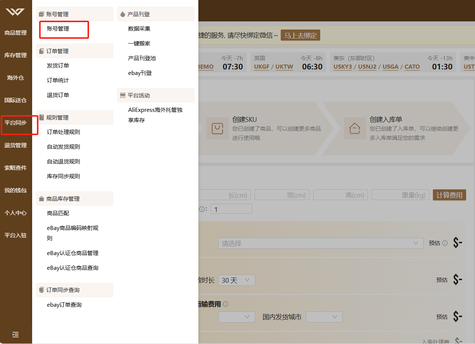The image size is (475, 344).
Task: Open 订单处理规则 submenu item
Action: 64,132
